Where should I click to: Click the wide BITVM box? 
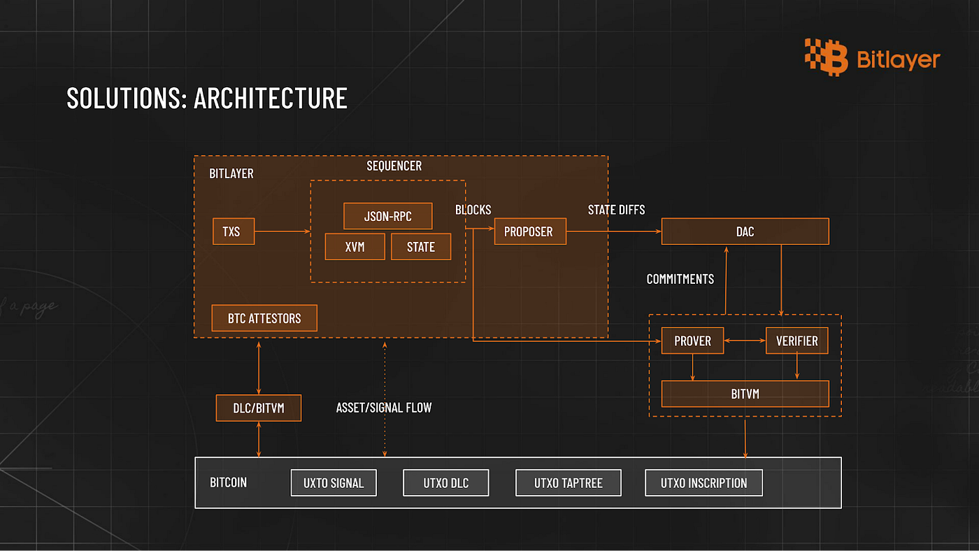point(745,394)
